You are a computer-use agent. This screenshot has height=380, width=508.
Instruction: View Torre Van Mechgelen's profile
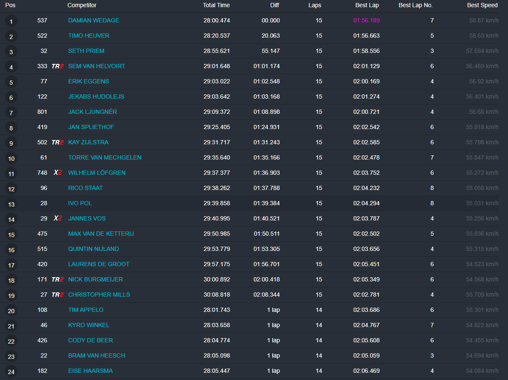104,157
